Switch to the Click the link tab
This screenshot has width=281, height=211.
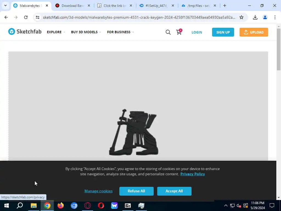(115, 5)
